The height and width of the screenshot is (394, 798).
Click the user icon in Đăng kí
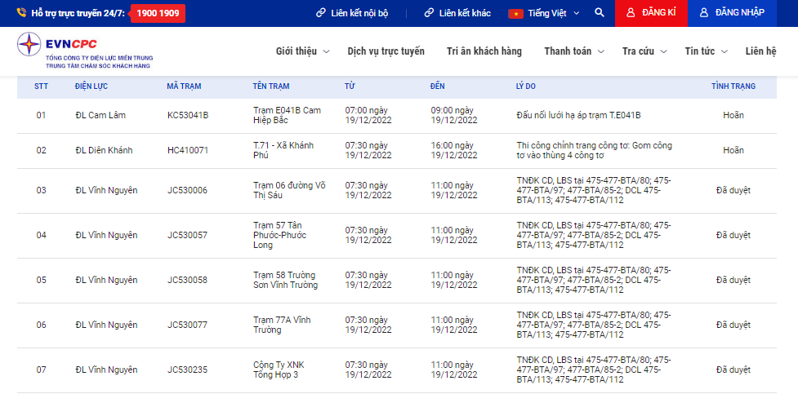630,13
